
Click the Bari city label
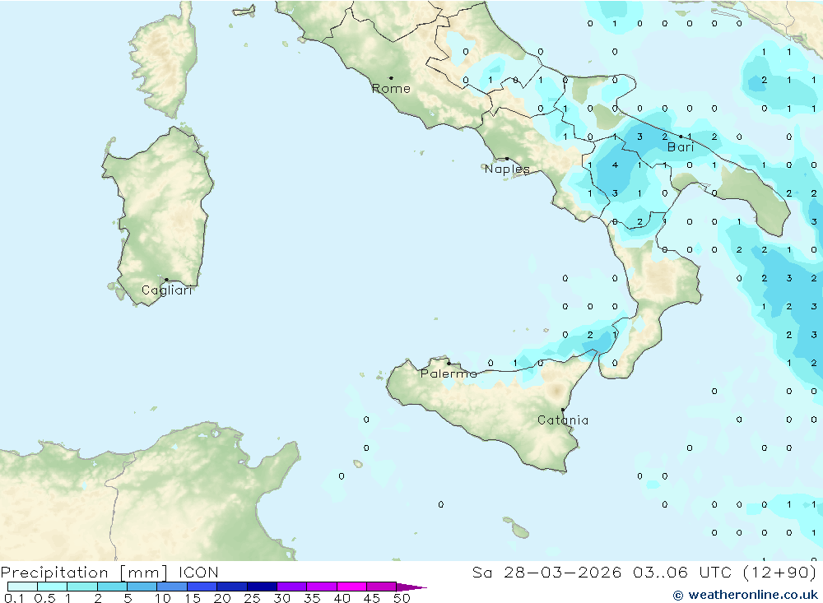coord(681,147)
